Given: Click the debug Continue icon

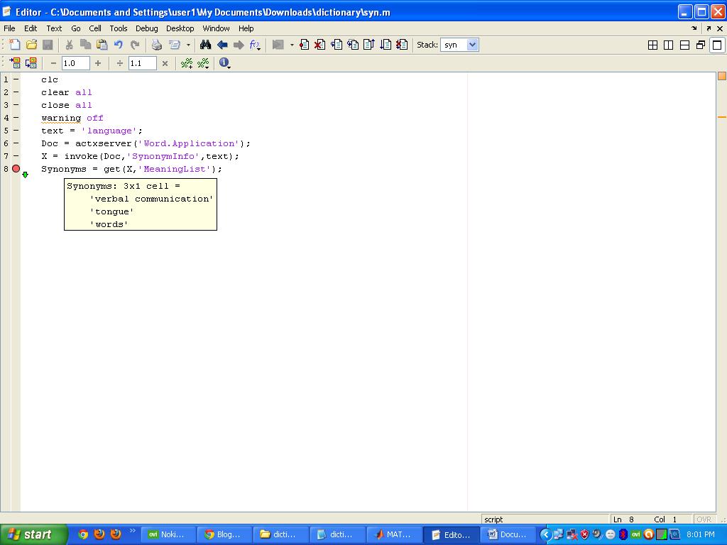Looking at the screenshot, I should [x=386, y=45].
